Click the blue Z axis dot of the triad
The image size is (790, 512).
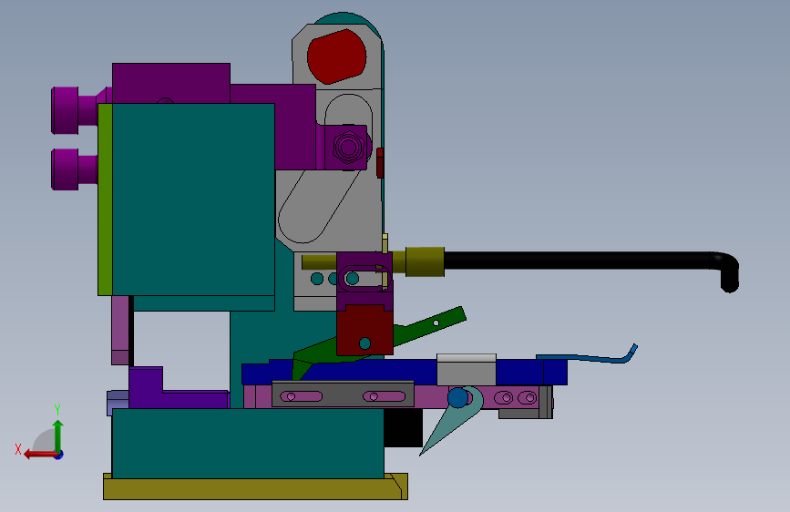[x=59, y=455]
